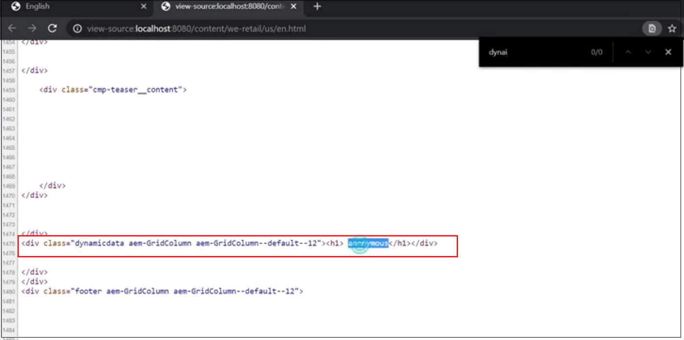Switch to the English tab
The width and height of the screenshot is (684, 340).
pyautogui.click(x=78, y=6)
